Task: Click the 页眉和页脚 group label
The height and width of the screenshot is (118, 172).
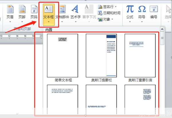Action: point(22,29)
